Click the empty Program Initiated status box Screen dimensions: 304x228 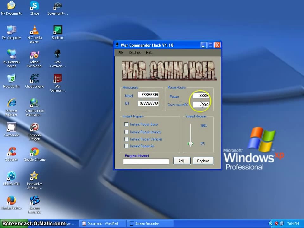point(146,161)
